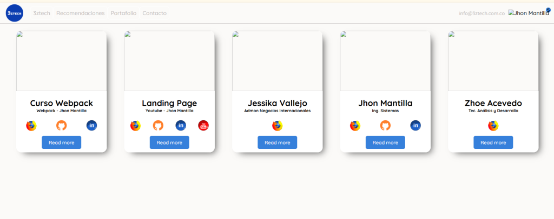Viewport: 554px width, 219px height.
Task: Click the Zhoe Acevedo card image
Action: 493,61
